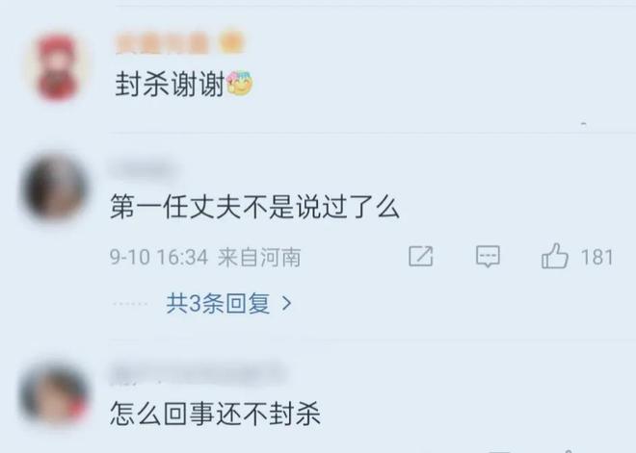This screenshot has width=636, height=453.
Task: Select the comment text 封杀谢谢
Action: point(170,85)
